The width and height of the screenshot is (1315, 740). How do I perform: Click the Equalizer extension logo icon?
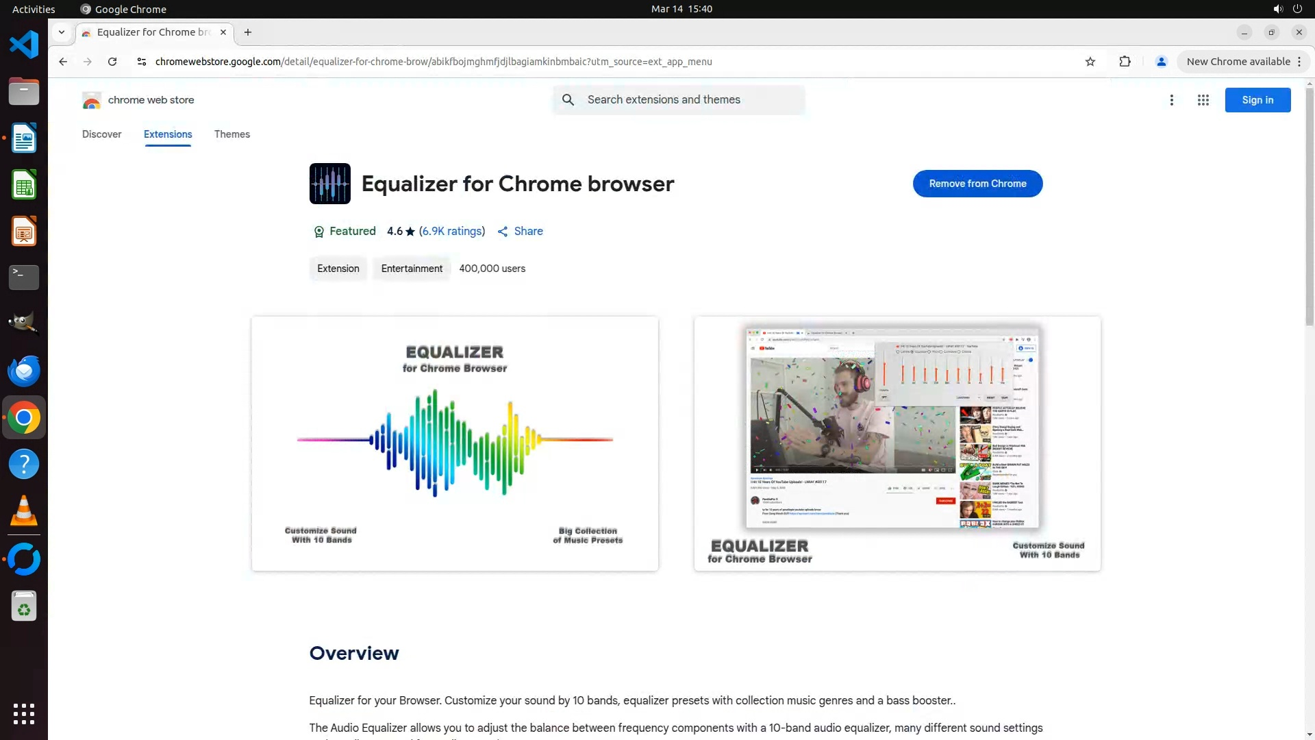329,184
